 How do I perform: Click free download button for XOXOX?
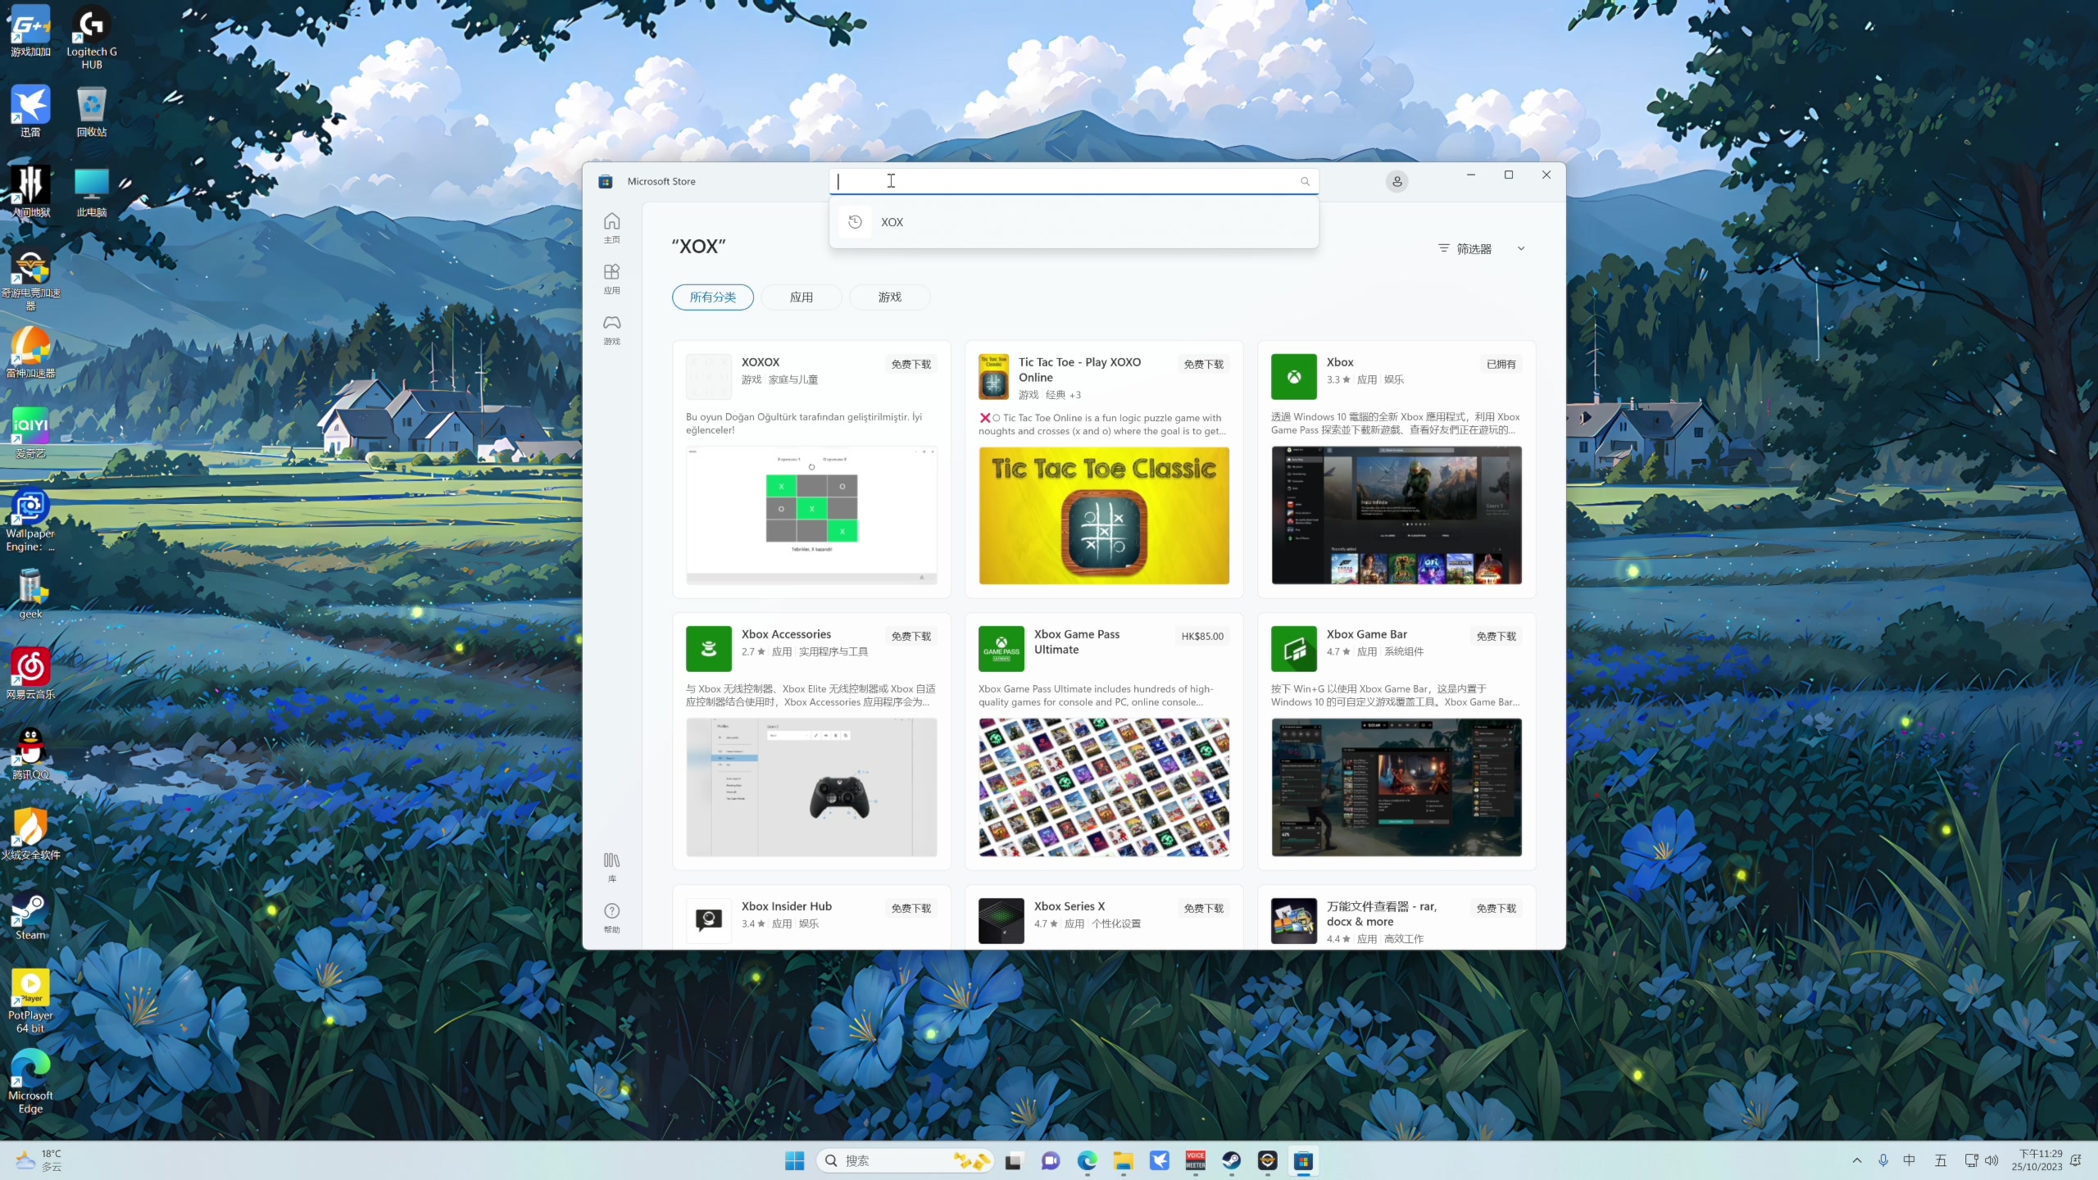click(910, 364)
